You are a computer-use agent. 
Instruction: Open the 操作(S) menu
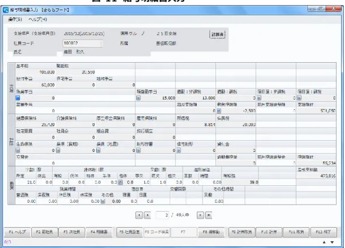(15, 19)
